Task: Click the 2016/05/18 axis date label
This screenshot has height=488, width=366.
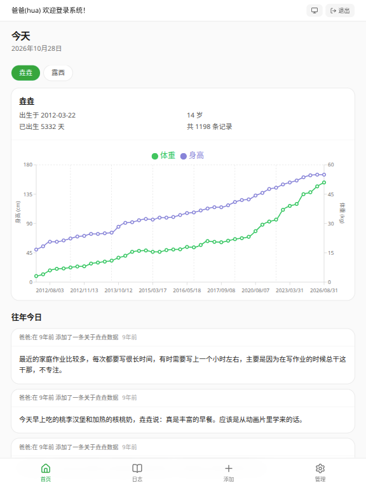Action: (x=187, y=290)
